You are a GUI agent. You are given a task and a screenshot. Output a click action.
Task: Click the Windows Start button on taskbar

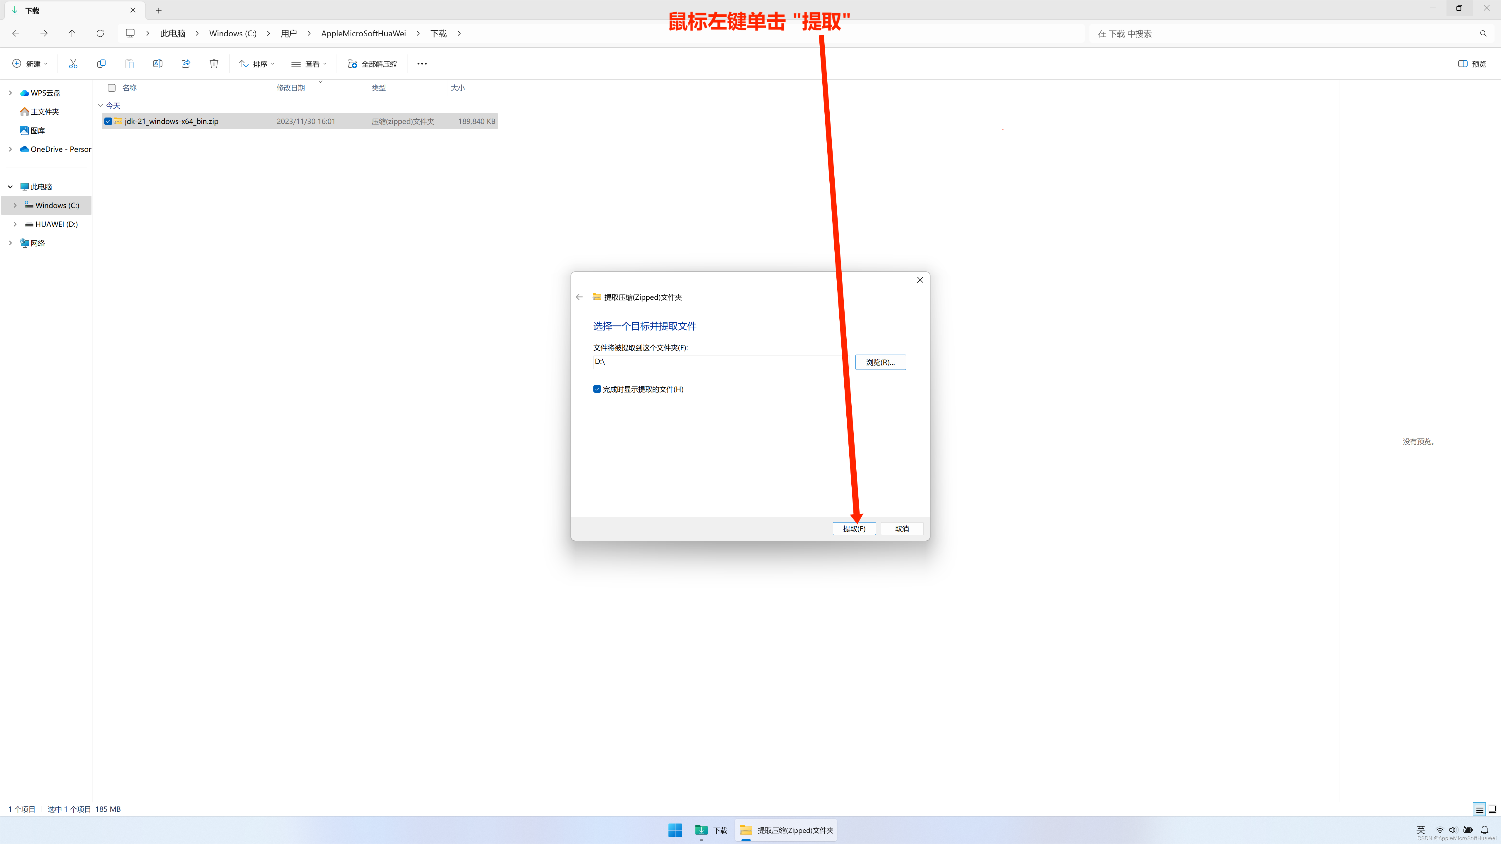675,830
